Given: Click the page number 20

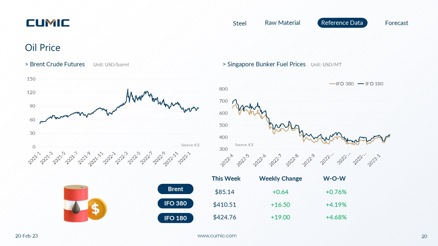Looking at the screenshot, I should coord(424,236).
